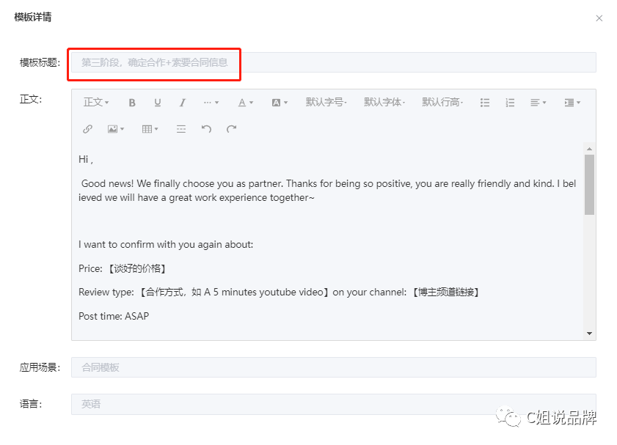
Task: Open the 默认行高 line height dropdown
Action: click(x=441, y=103)
